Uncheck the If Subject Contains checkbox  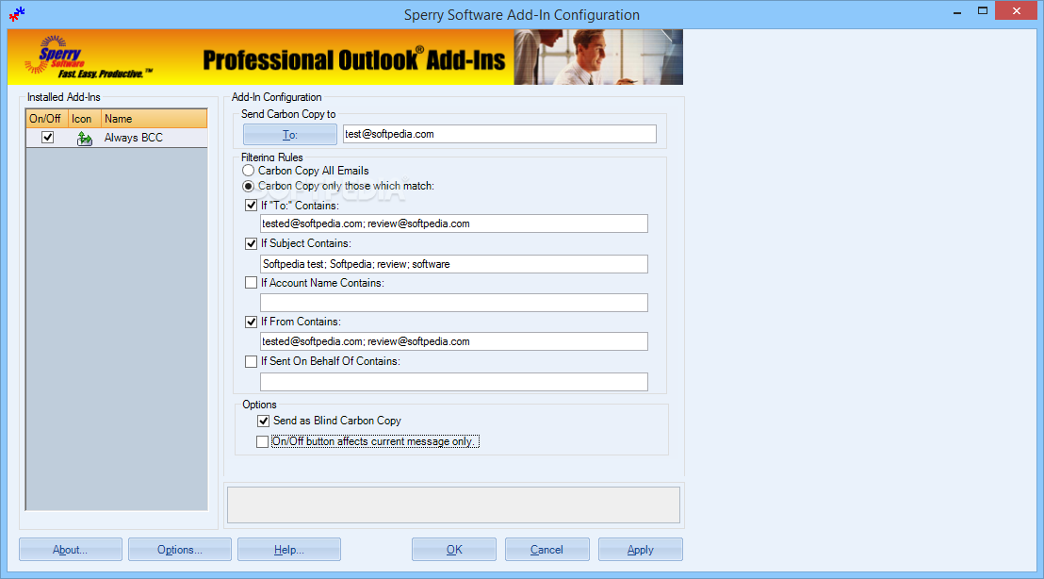pyautogui.click(x=251, y=244)
